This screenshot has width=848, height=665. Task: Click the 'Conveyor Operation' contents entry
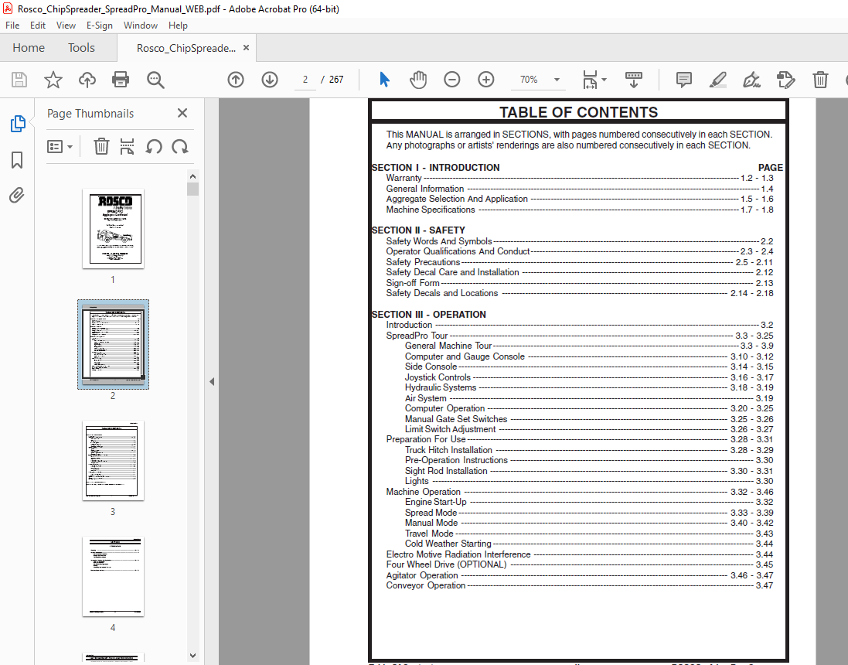[426, 585]
